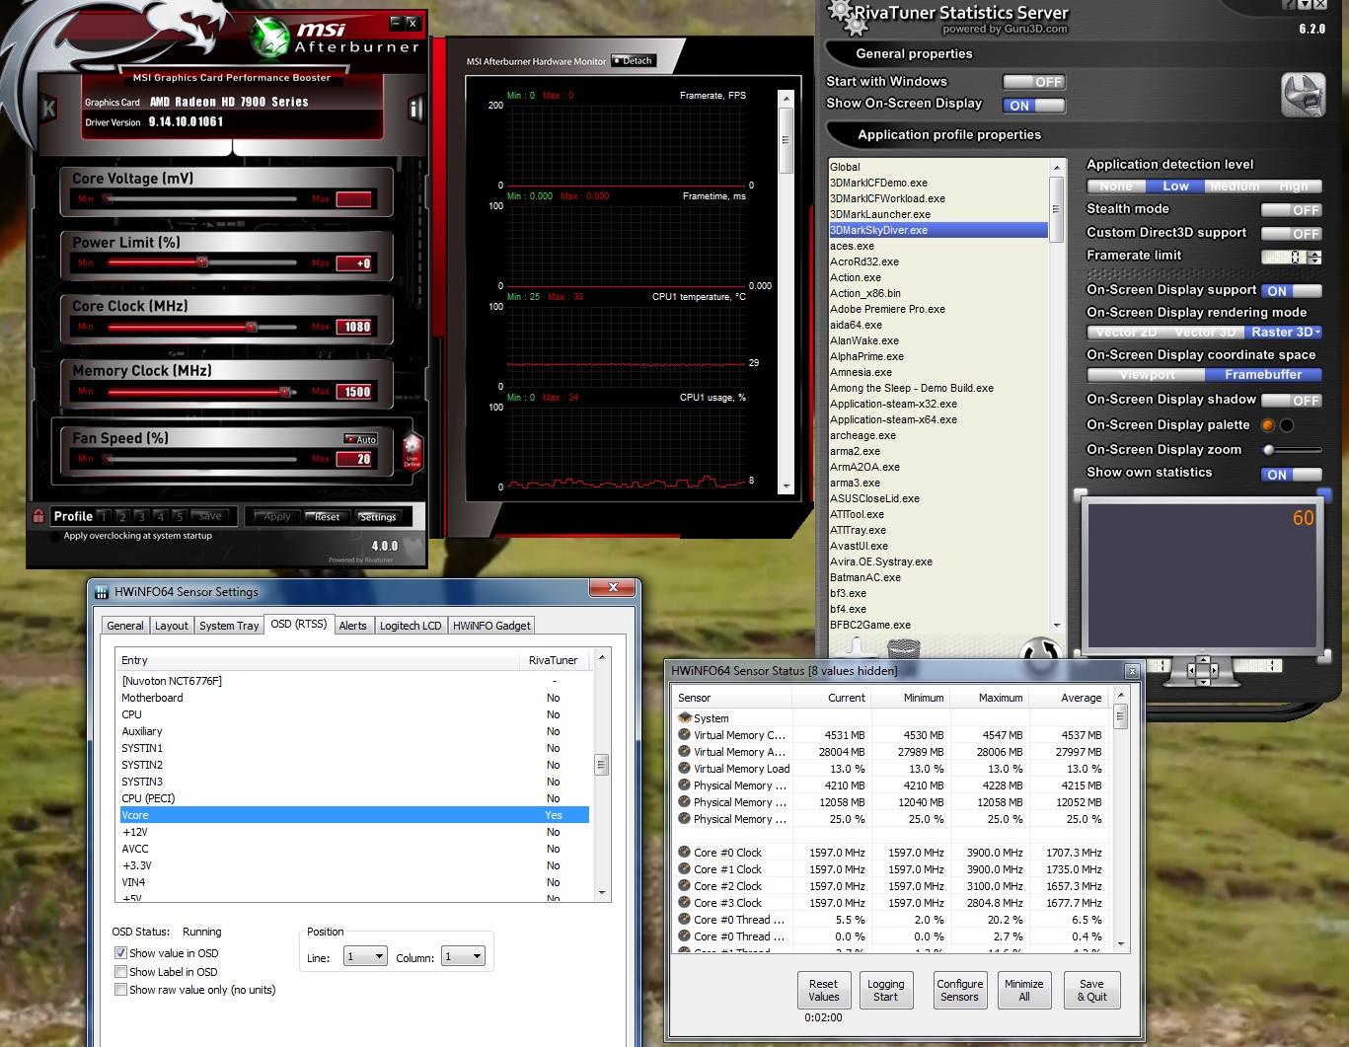This screenshot has height=1047, width=1349.
Task: Detach the Afterburner Hardware Monitor
Action: pyautogui.click(x=633, y=60)
